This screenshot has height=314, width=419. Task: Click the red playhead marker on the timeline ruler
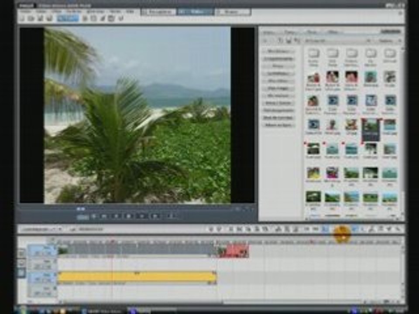coord(113,242)
